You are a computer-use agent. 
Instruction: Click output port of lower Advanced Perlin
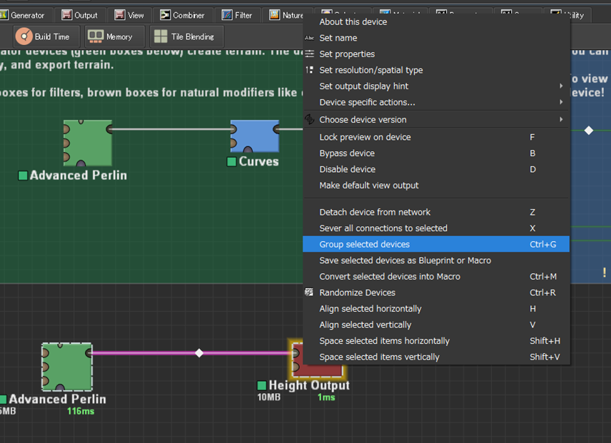(89, 353)
